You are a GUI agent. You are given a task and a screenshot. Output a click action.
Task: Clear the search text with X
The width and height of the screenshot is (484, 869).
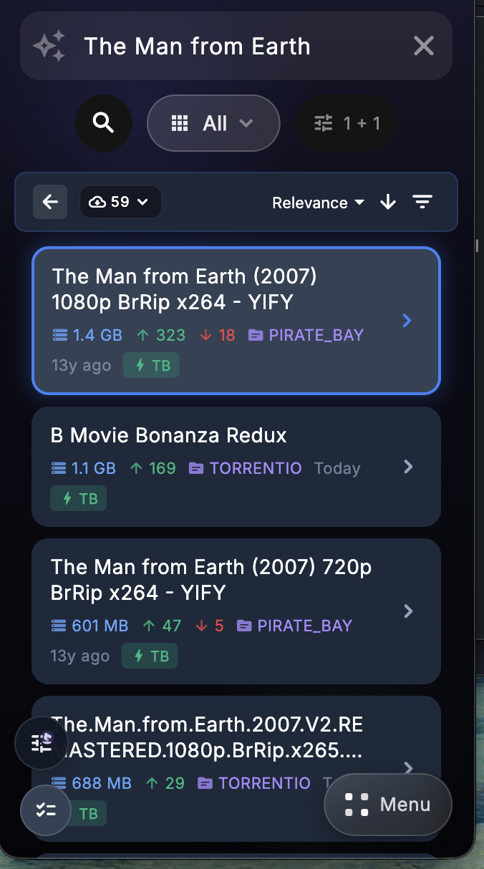point(424,46)
